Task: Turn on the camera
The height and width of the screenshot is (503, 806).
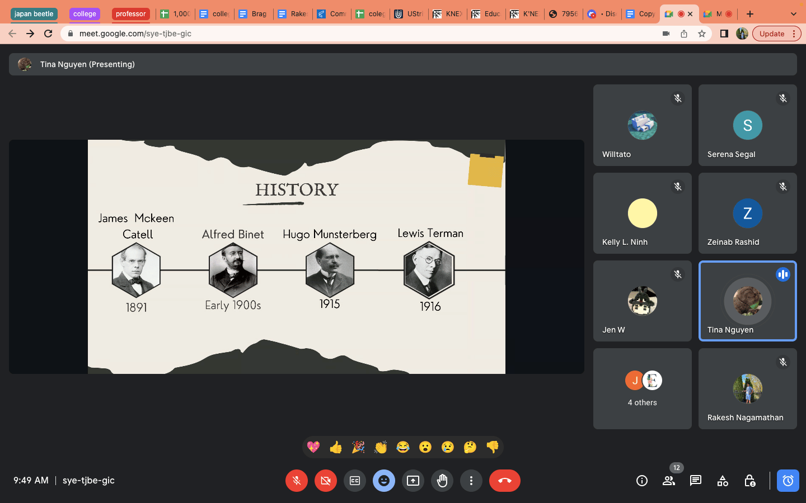Action: tap(326, 481)
